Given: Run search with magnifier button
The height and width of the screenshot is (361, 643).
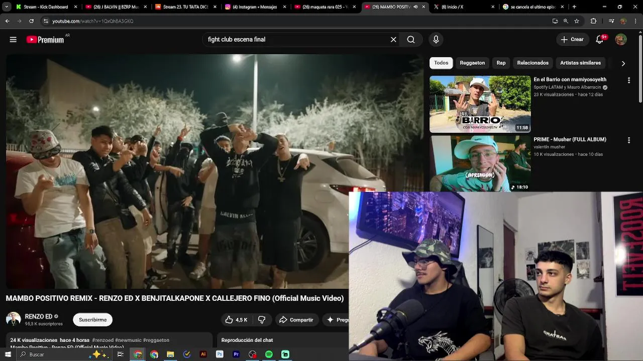Looking at the screenshot, I should pyautogui.click(x=411, y=40).
